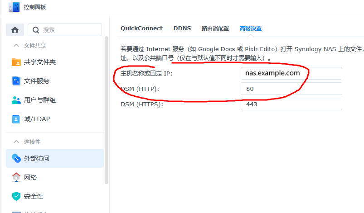This screenshot has width=364, height=213.
Task: Click the Control Panel icon in title bar
Action: (14, 7)
